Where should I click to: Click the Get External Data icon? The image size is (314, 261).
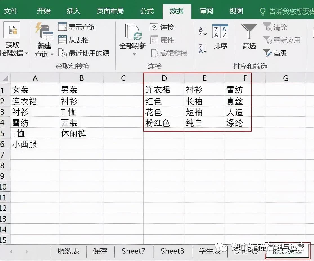click(x=12, y=30)
